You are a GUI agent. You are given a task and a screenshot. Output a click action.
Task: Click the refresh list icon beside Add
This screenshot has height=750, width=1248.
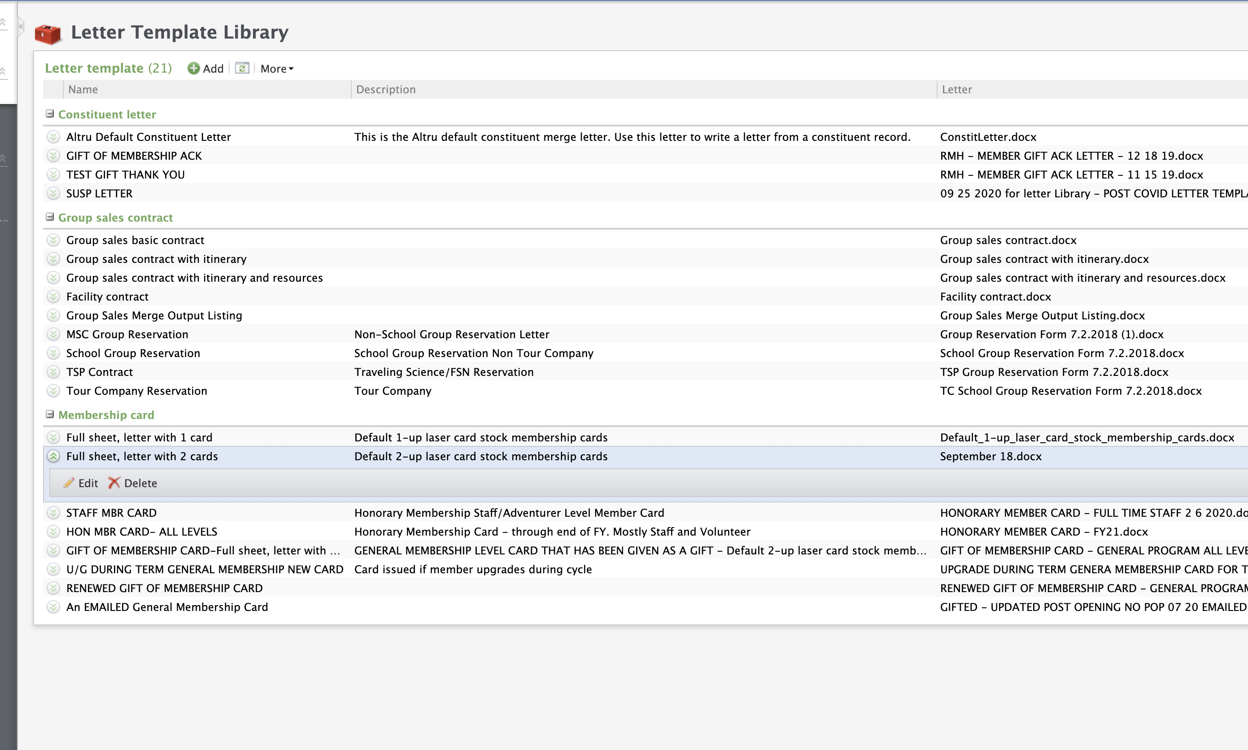(243, 68)
